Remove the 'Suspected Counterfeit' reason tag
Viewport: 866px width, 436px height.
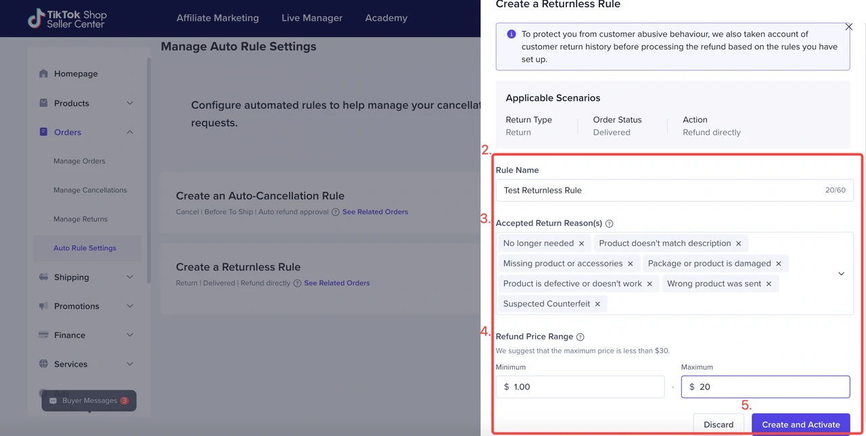pos(597,304)
